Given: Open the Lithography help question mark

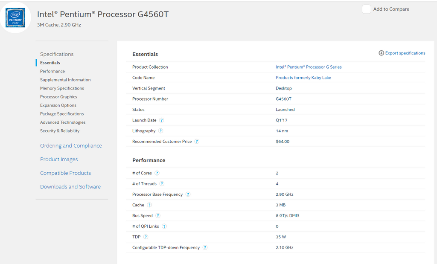Looking at the screenshot, I should 160,131.
